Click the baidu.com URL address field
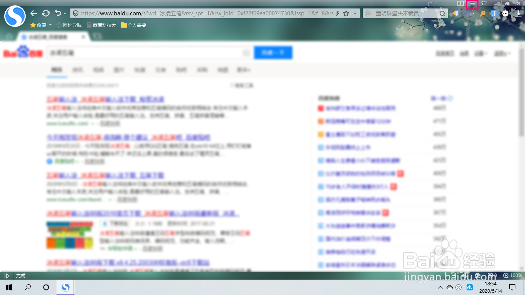 click(x=207, y=13)
